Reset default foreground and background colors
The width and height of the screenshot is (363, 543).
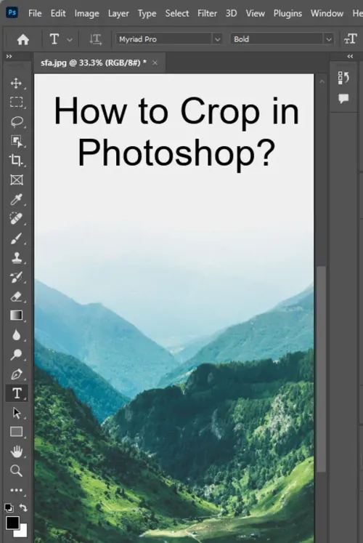pyautogui.click(x=9, y=507)
